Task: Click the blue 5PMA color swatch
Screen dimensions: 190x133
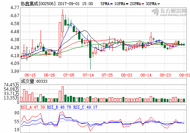Action: pos(111,4)
